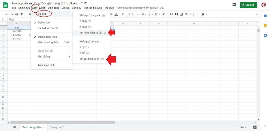Apply strikethrough formatting
The width and height of the screenshot is (270, 131).
pyautogui.click(x=112, y=14)
